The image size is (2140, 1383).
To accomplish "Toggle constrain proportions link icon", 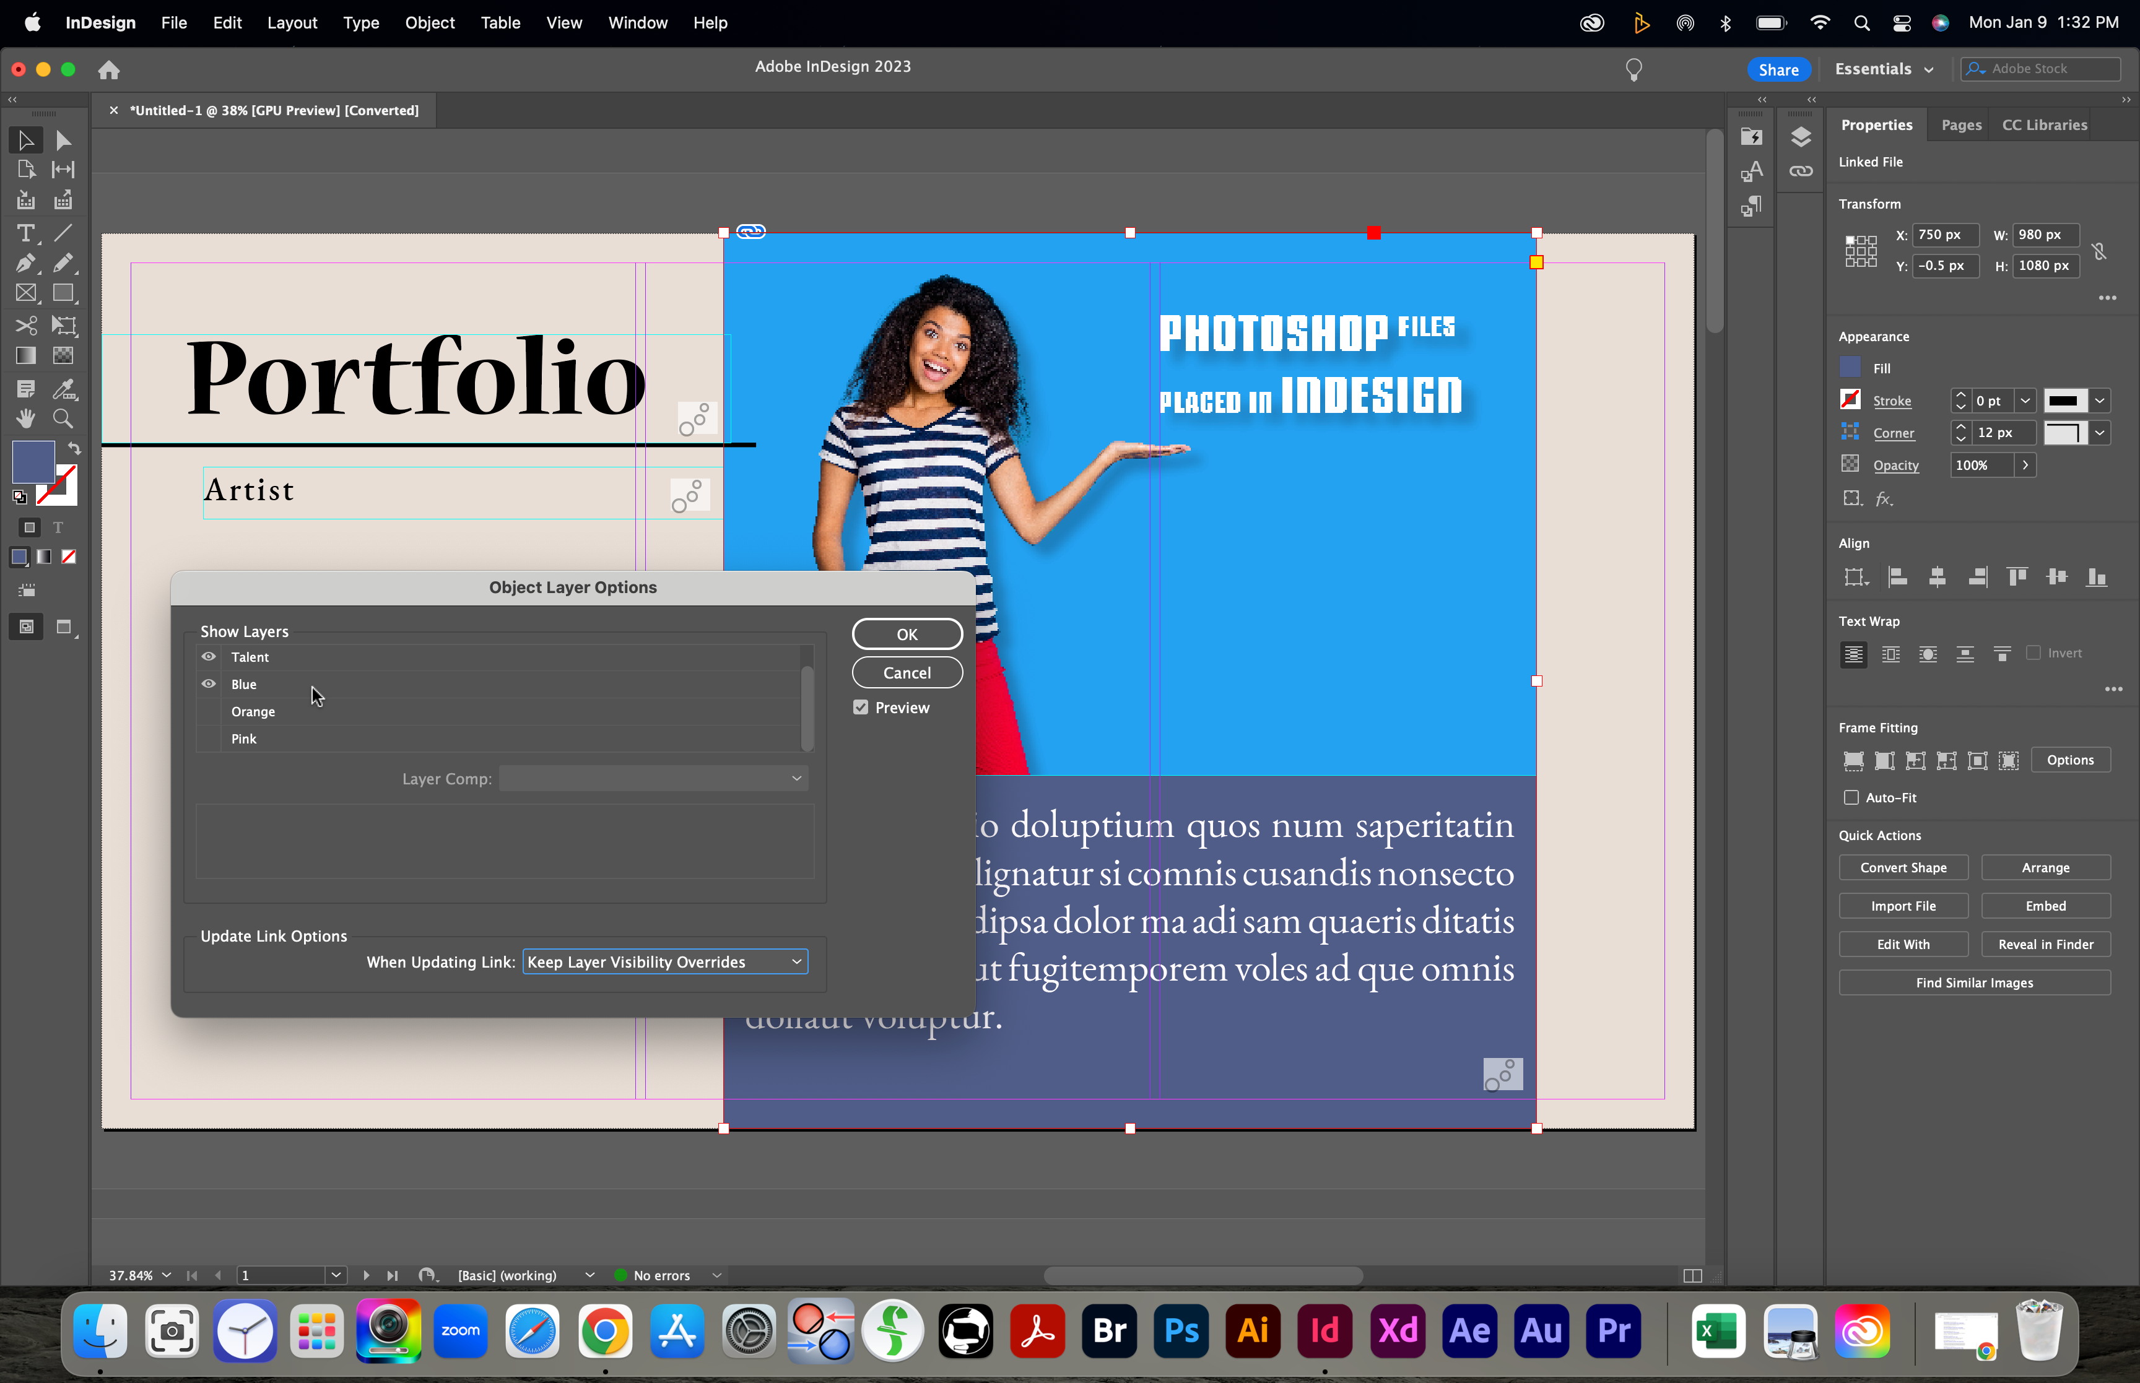I will tap(2100, 251).
